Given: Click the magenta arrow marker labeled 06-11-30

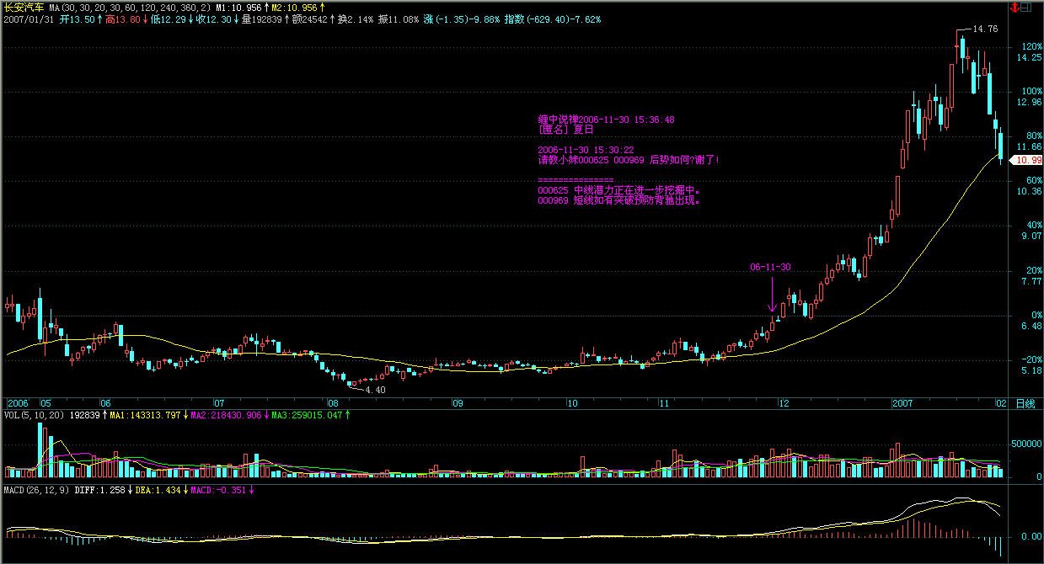Looking at the screenshot, I should pos(773,294).
